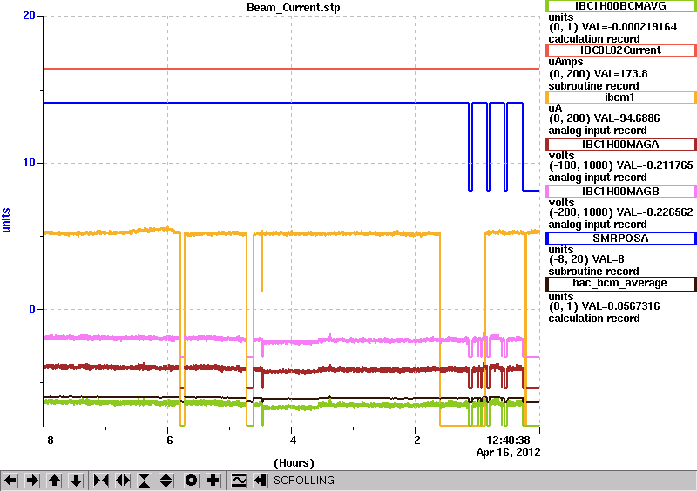
Task: Click the y-axis tick label 10
Action: (x=29, y=163)
